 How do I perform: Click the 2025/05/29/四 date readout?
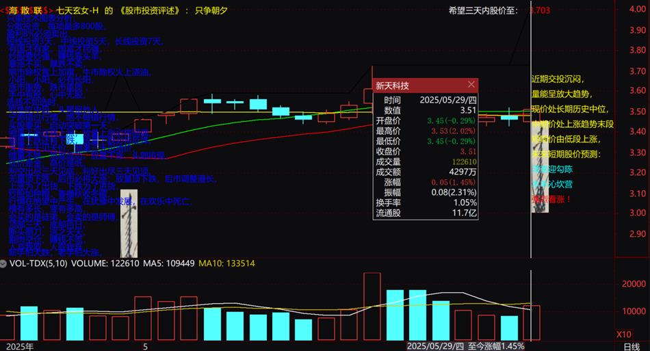435,346
